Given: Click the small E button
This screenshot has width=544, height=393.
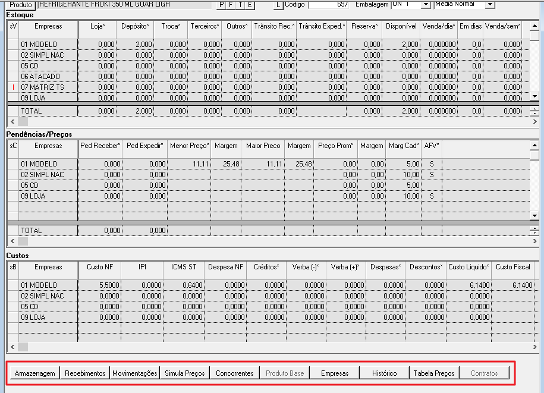Looking at the screenshot, I should coord(250,5).
